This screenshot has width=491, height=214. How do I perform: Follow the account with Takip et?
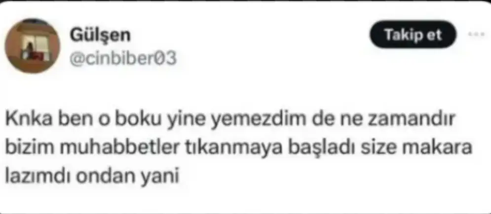tap(413, 34)
